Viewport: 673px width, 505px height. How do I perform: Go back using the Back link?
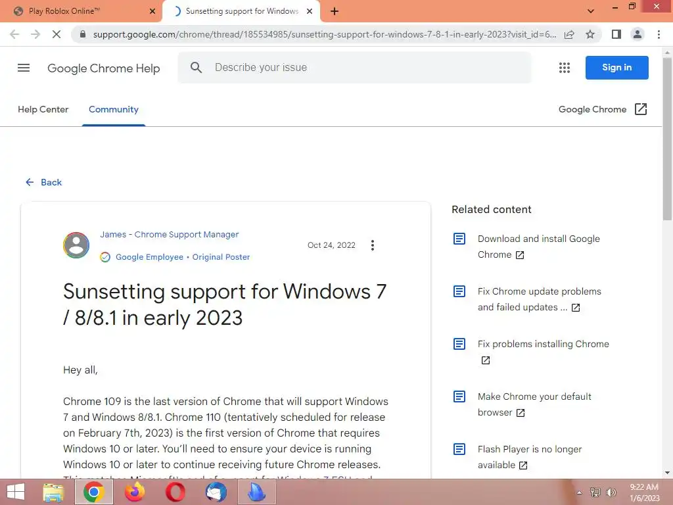pos(44,182)
